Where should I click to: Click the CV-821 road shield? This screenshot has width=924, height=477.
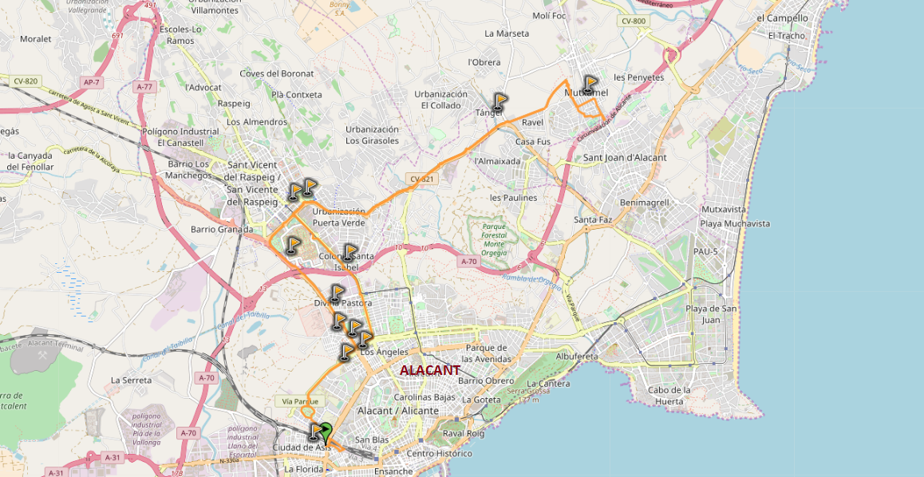[x=422, y=179]
